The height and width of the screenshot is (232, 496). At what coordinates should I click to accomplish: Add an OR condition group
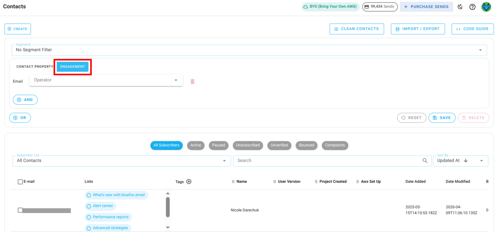click(x=20, y=118)
